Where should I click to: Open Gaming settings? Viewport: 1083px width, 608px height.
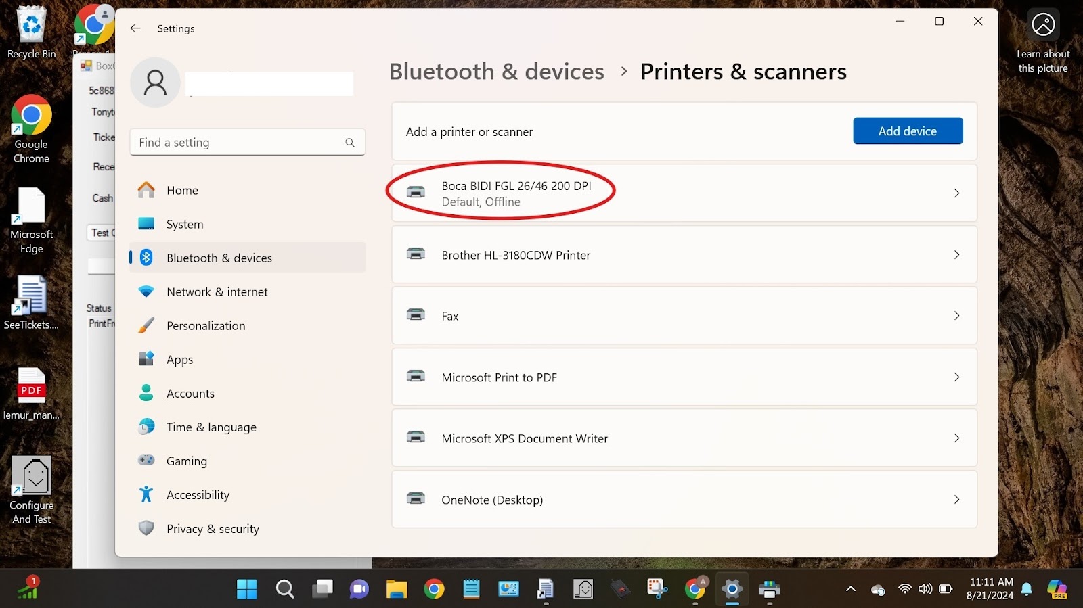tap(247, 461)
